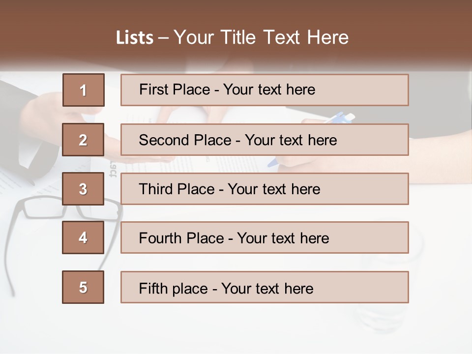Select the number 2 box
472x354 pixels.
[x=83, y=140]
